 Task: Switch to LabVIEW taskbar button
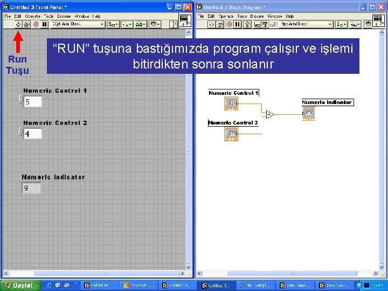pyautogui.click(x=99, y=286)
